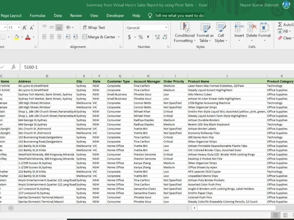Image resolution: width=294 pixels, height=220 pixels.
Task: Select column J header
Action: point(227,76)
